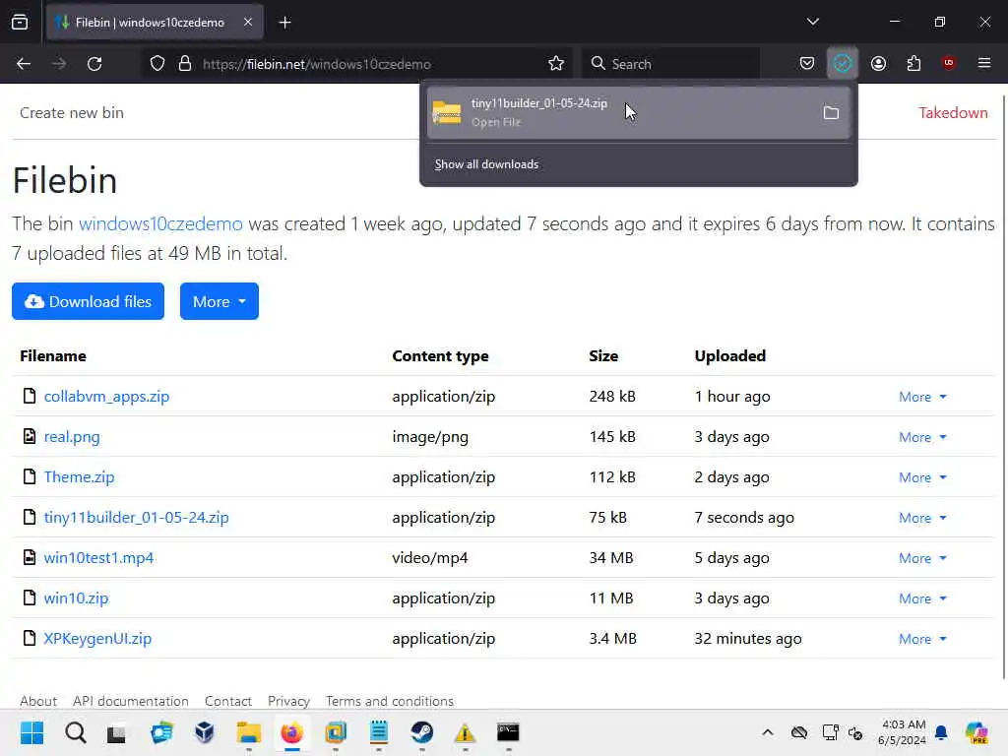Open Steam from the taskbar
This screenshot has width=1008, height=756.
tap(421, 732)
